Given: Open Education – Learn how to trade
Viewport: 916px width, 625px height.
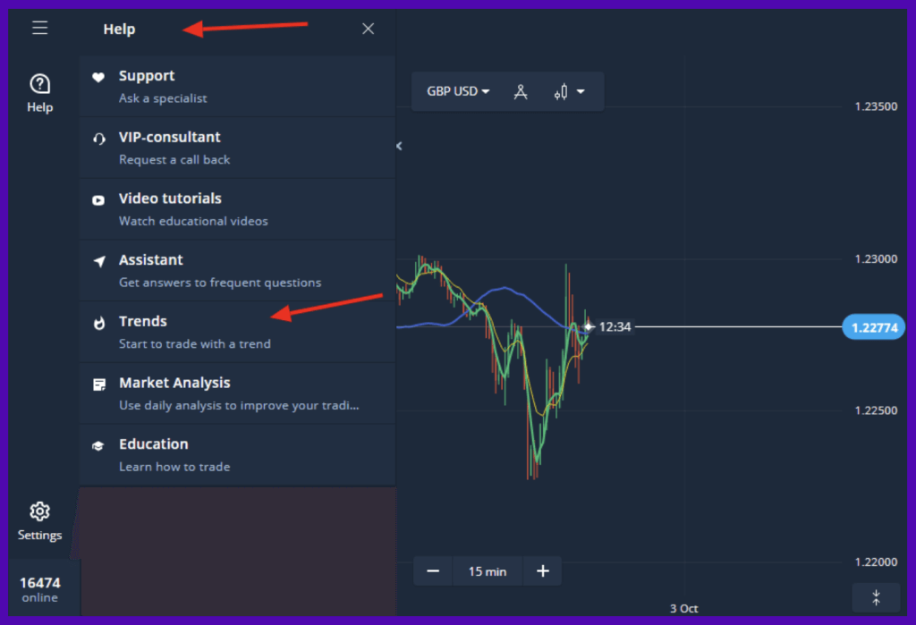Looking at the screenshot, I should pyautogui.click(x=237, y=454).
